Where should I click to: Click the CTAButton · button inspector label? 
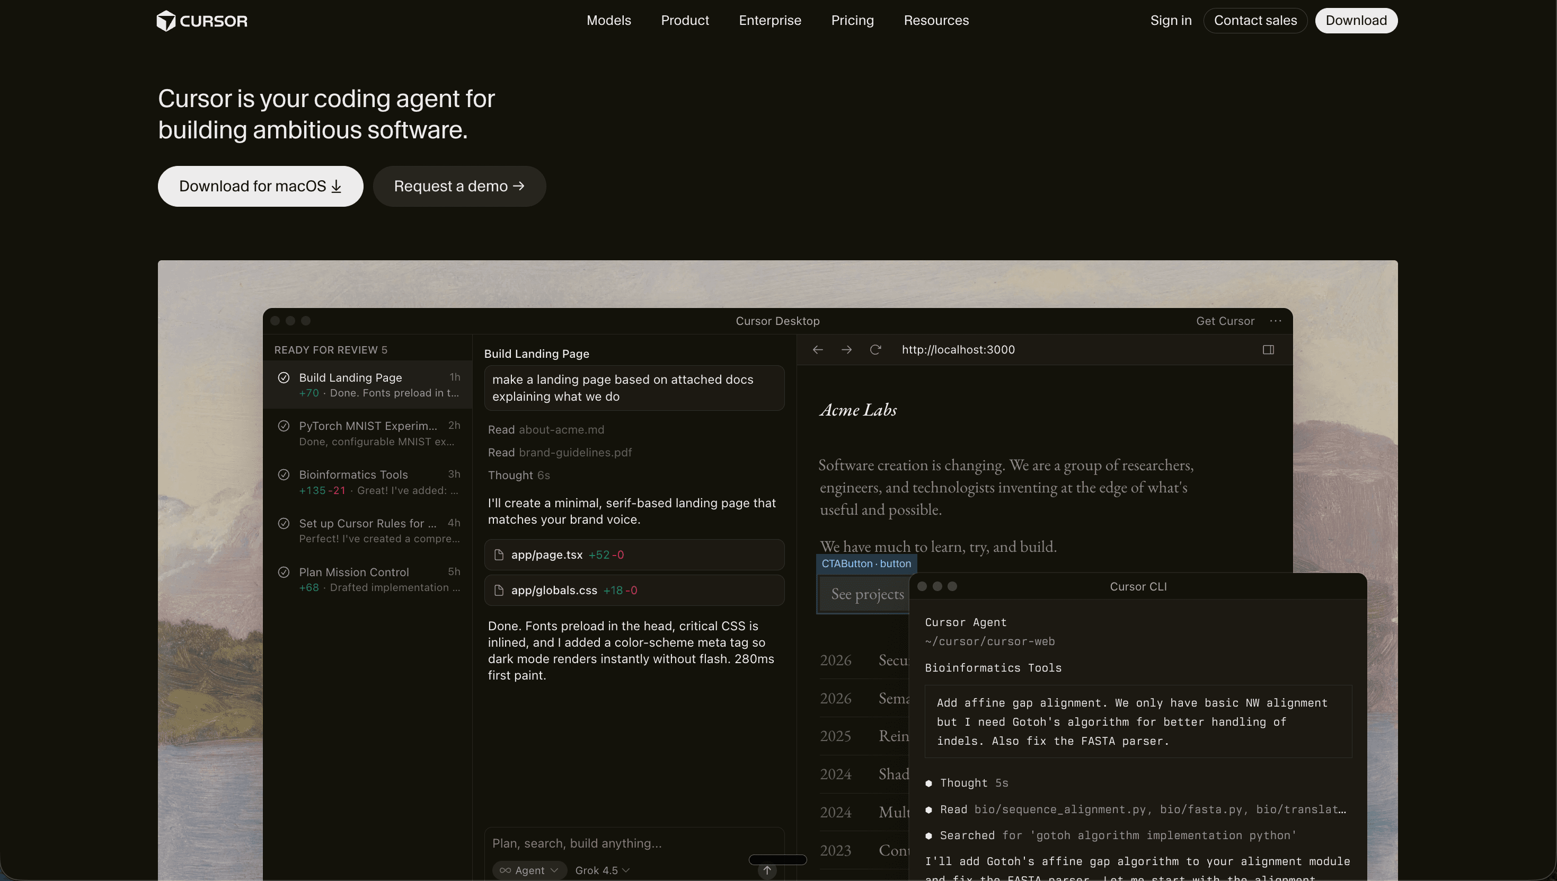[866, 564]
